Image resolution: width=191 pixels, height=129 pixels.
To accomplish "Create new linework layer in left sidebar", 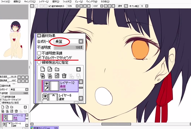I will coord(7,107).
